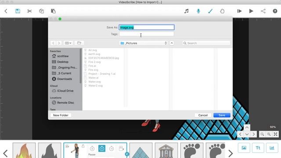Play the scribe from the start

point(251,11)
